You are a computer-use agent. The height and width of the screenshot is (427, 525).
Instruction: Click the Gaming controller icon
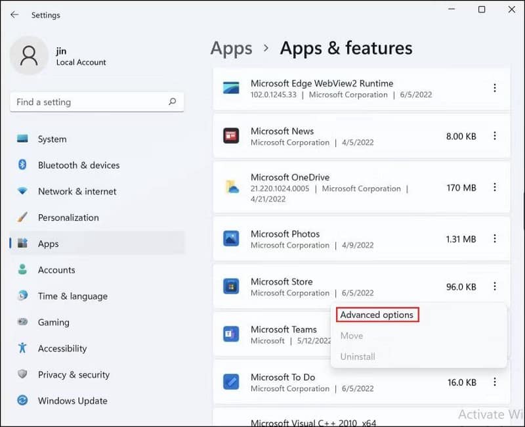(22, 322)
